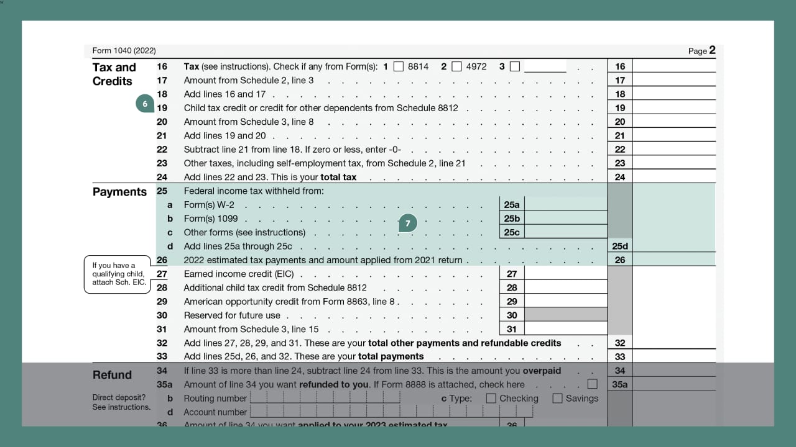The height and width of the screenshot is (447, 796).
Task: Check the Form 8888 attached box
Action: [593, 384]
